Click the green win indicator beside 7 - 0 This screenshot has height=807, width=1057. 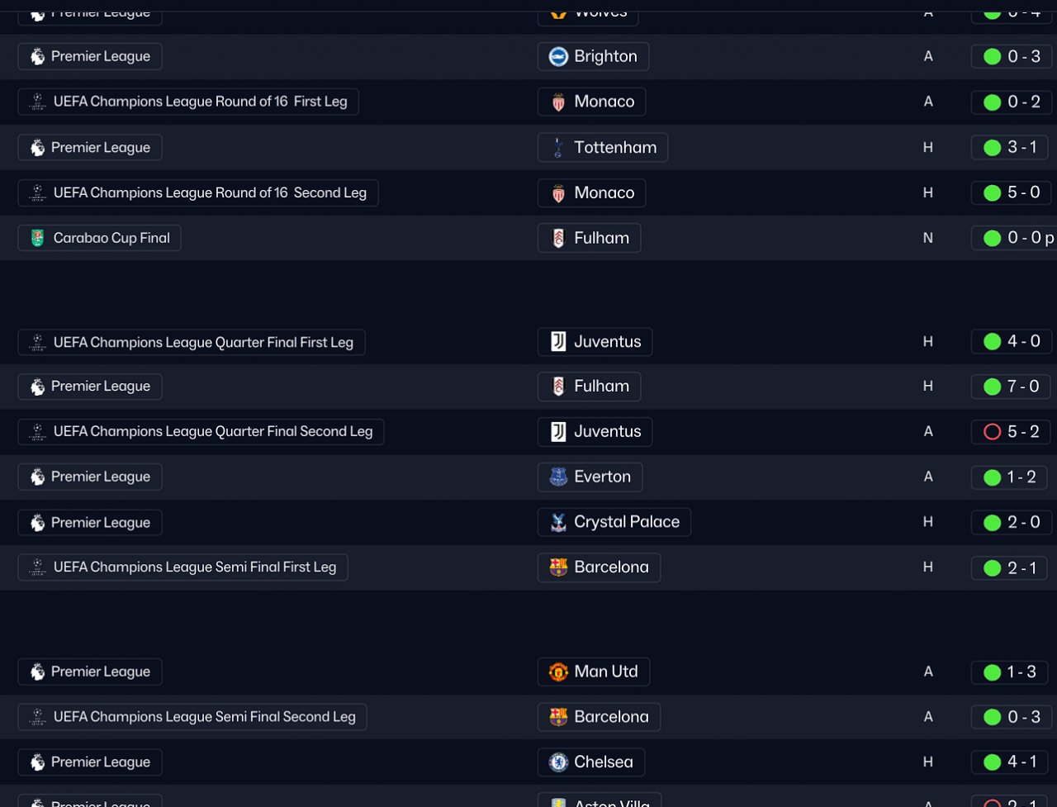click(x=992, y=386)
